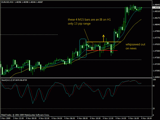Viewport: 160px width, 120px height.
Task: Click time axis label 4 Nov 12:30
Action: [x=108, y=118]
